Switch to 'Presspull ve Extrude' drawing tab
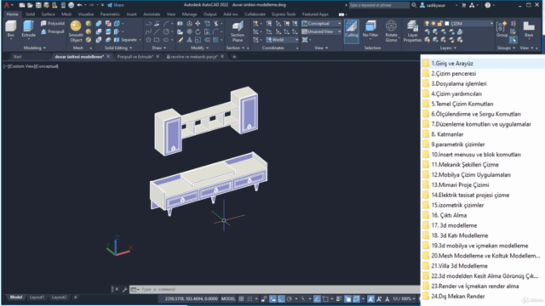This screenshot has width=545, height=306. pyautogui.click(x=135, y=57)
